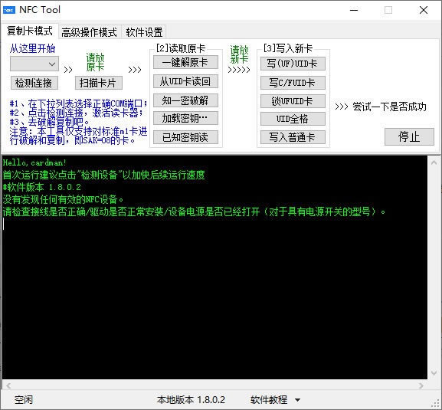
Task: Click the 停止 button
Action: [409, 137]
